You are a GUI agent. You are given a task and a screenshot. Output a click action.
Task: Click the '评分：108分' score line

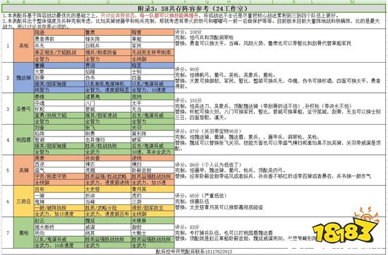click(188, 32)
